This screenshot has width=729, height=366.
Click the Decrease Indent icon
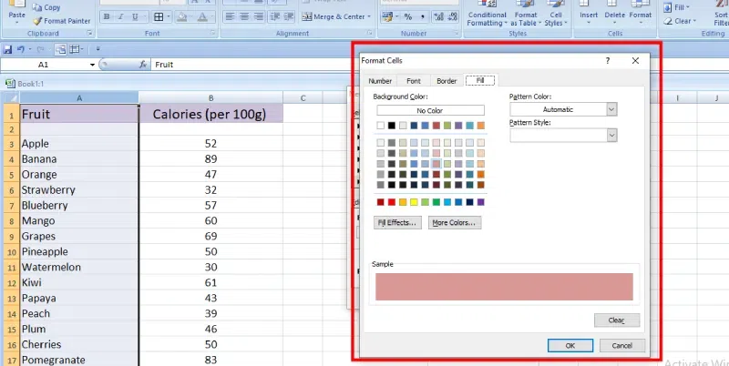pos(275,16)
